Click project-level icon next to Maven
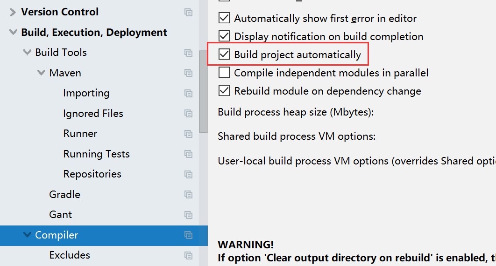This screenshot has width=496, height=266. tap(188, 73)
